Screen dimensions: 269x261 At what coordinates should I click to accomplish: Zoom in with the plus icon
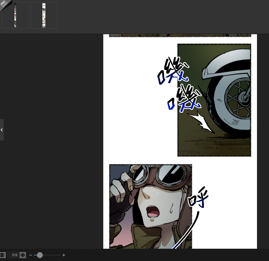[x=64, y=255]
